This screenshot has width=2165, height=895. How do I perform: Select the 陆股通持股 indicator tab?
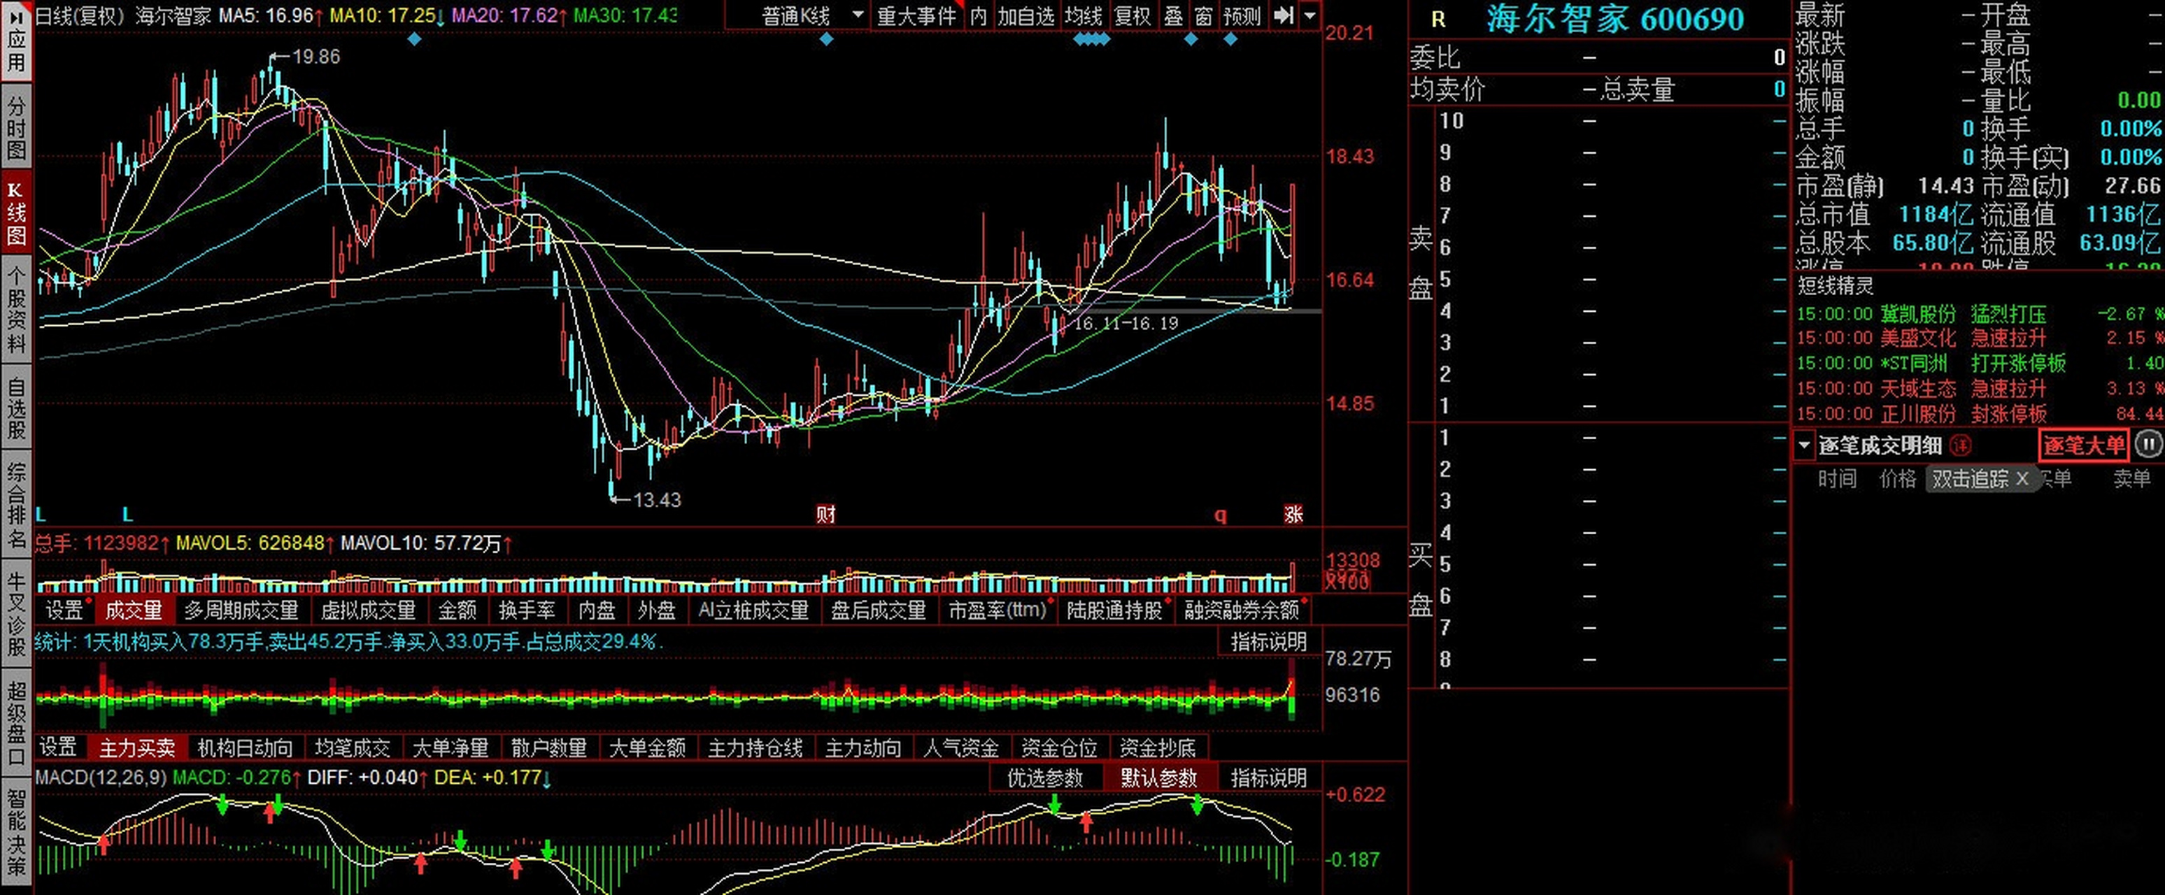pos(1114,610)
